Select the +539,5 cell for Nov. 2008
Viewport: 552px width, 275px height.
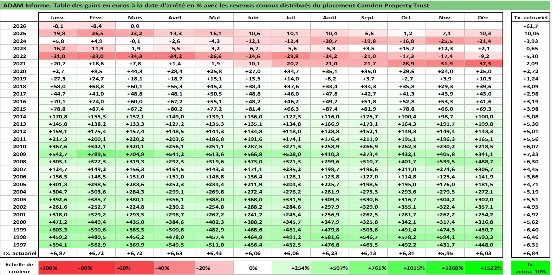[445, 162]
